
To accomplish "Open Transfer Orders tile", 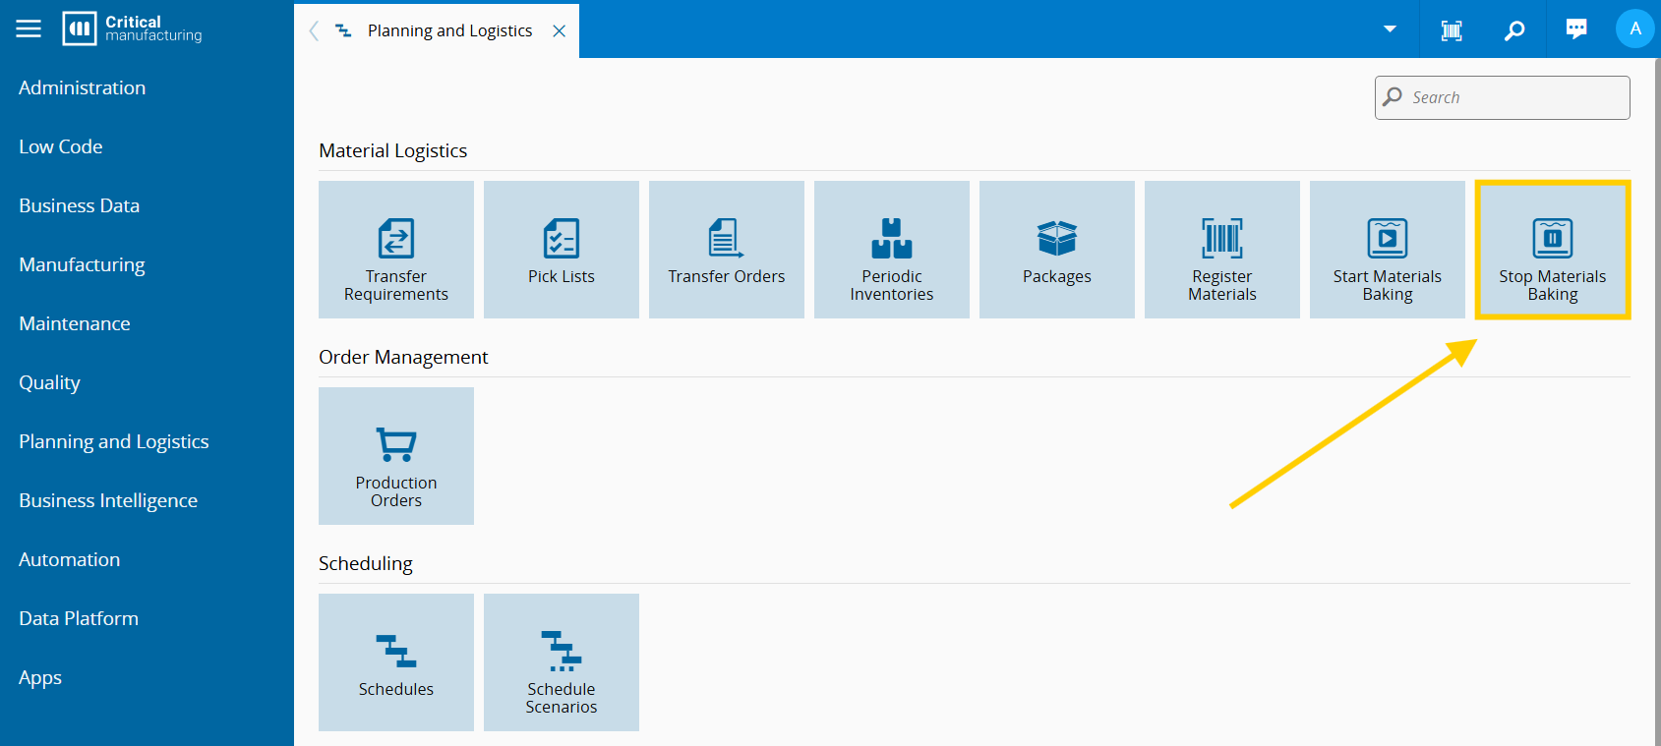I will tap(727, 250).
